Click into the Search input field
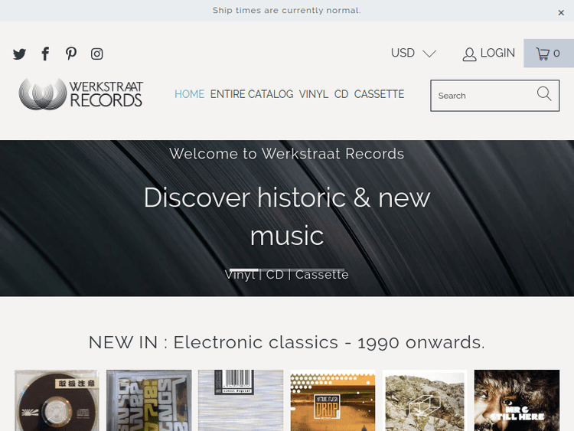The width and height of the screenshot is (574, 431). 484,96
